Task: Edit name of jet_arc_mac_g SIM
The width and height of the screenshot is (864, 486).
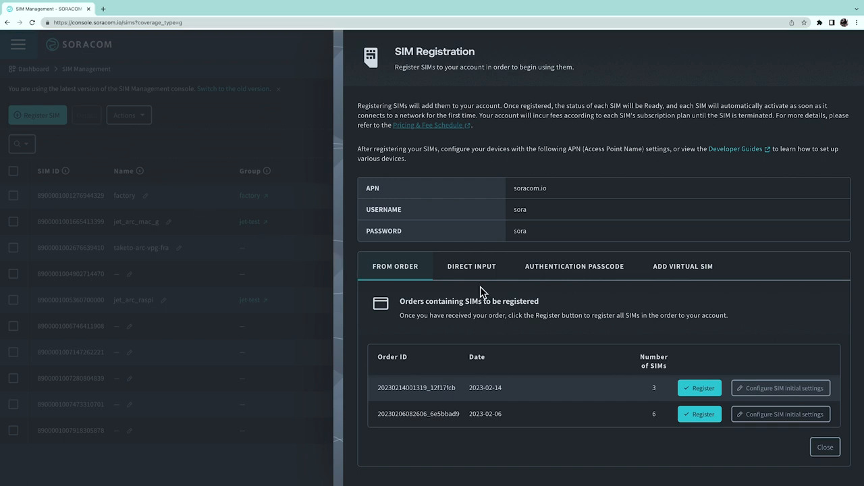Action: (x=169, y=221)
